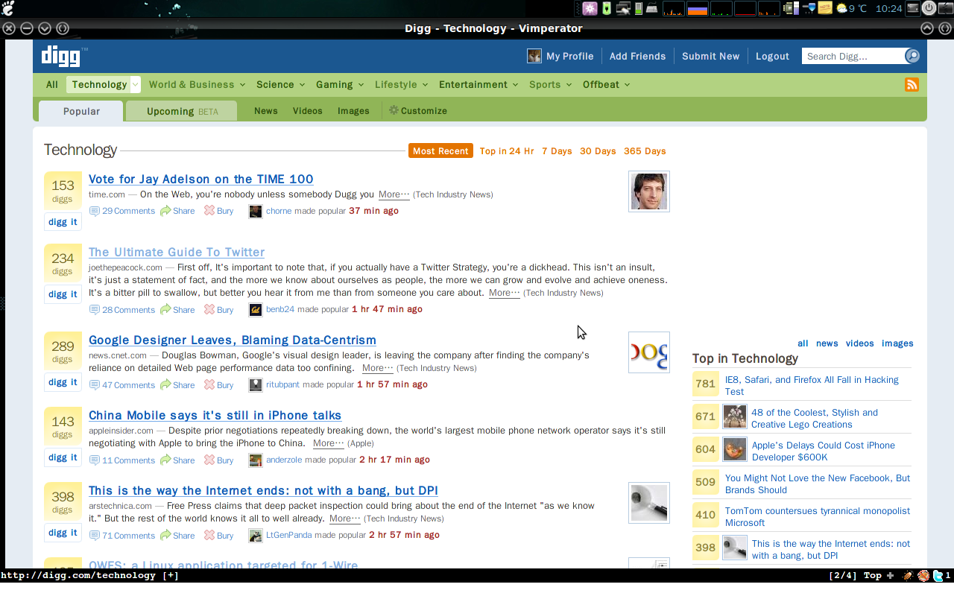This screenshot has width=954, height=596.
Task: Click the Bury X icon on Google Designer story
Action: (x=209, y=385)
